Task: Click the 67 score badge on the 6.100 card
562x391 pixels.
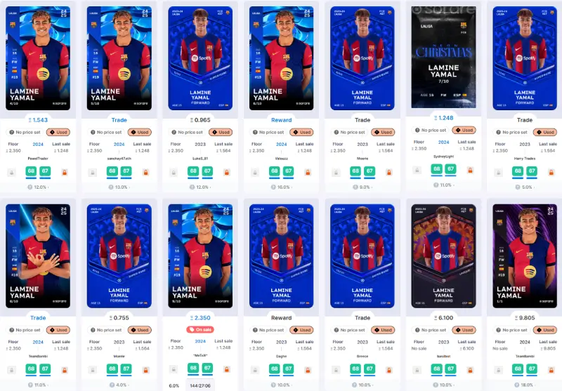Action: click(450, 369)
